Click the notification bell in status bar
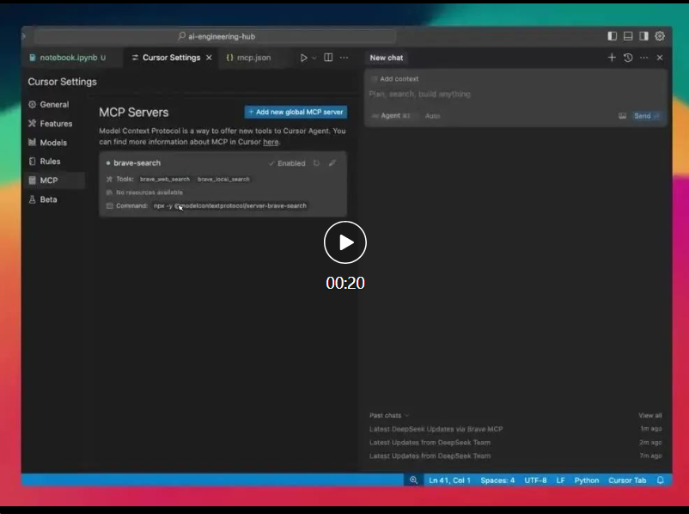The image size is (689, 514). click(661, 480)
